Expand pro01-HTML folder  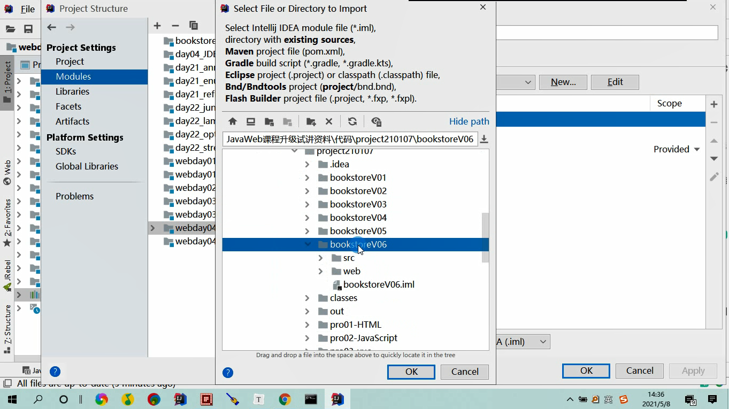click(x=307, y=325)
